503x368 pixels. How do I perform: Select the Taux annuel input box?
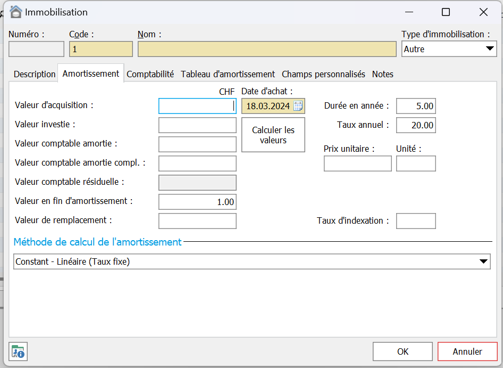(x=416, y=126)
